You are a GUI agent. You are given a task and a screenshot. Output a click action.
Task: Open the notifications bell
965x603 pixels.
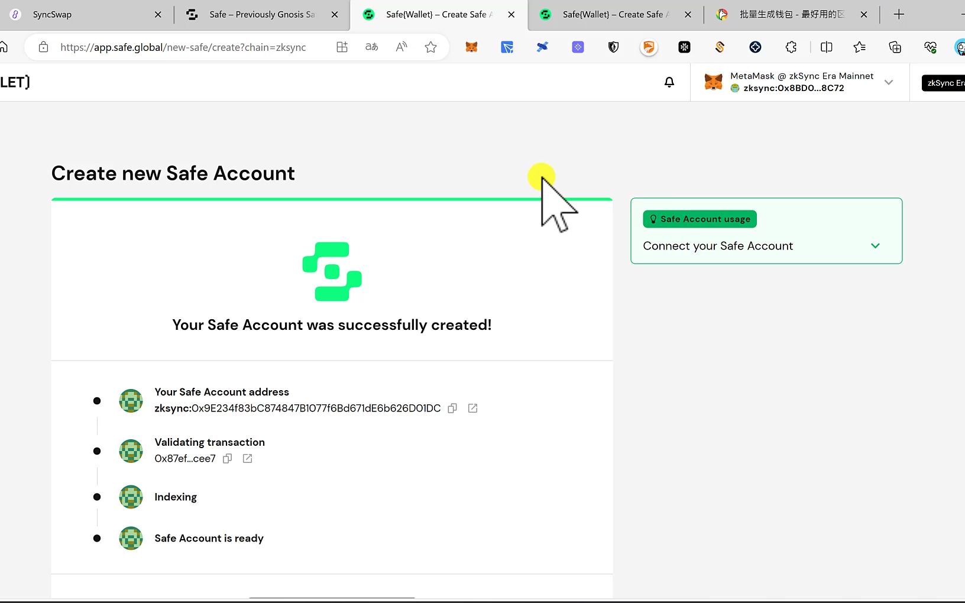pyautogui.click(x=669, y=82)
